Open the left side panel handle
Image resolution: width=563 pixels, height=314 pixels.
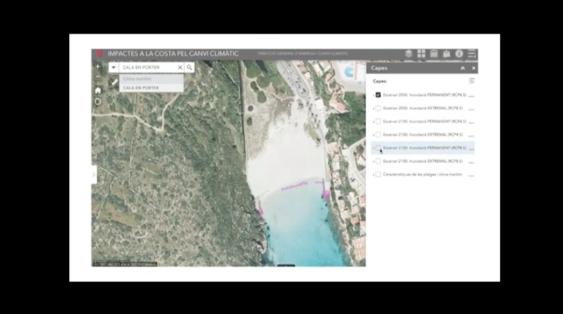[x=94, y=174]
